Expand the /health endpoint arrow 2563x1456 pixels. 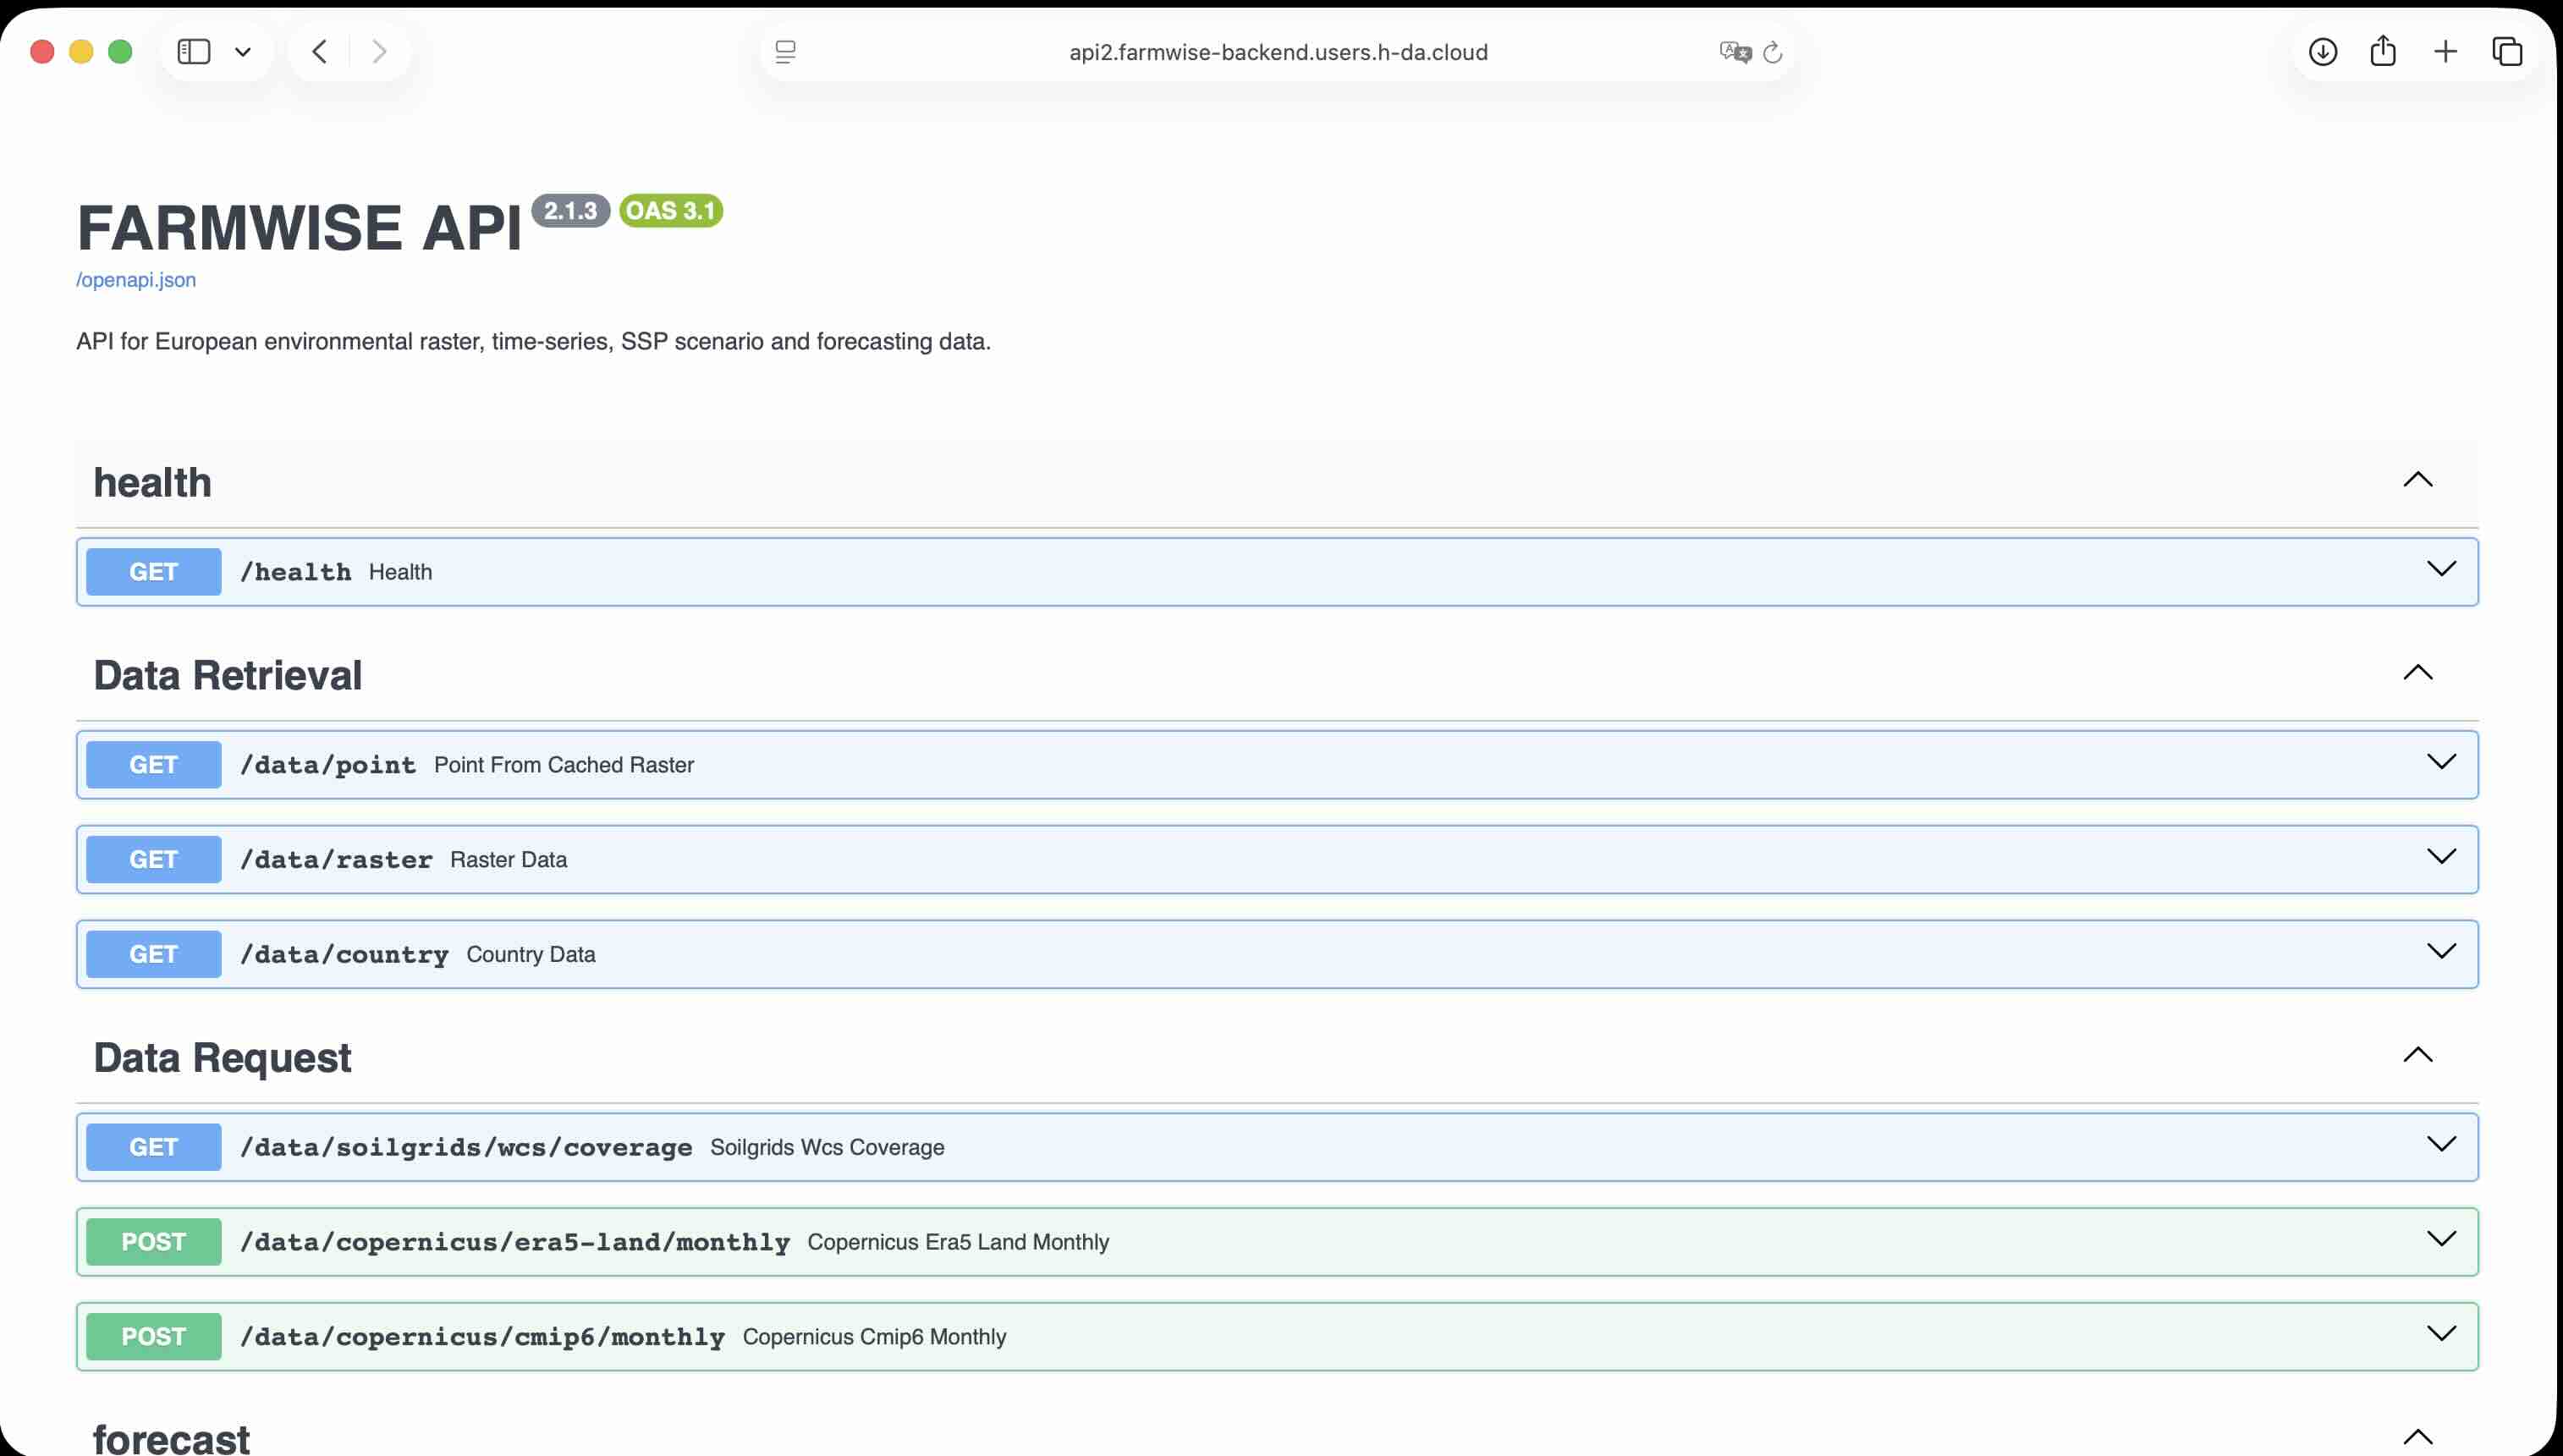point(2442,569)
